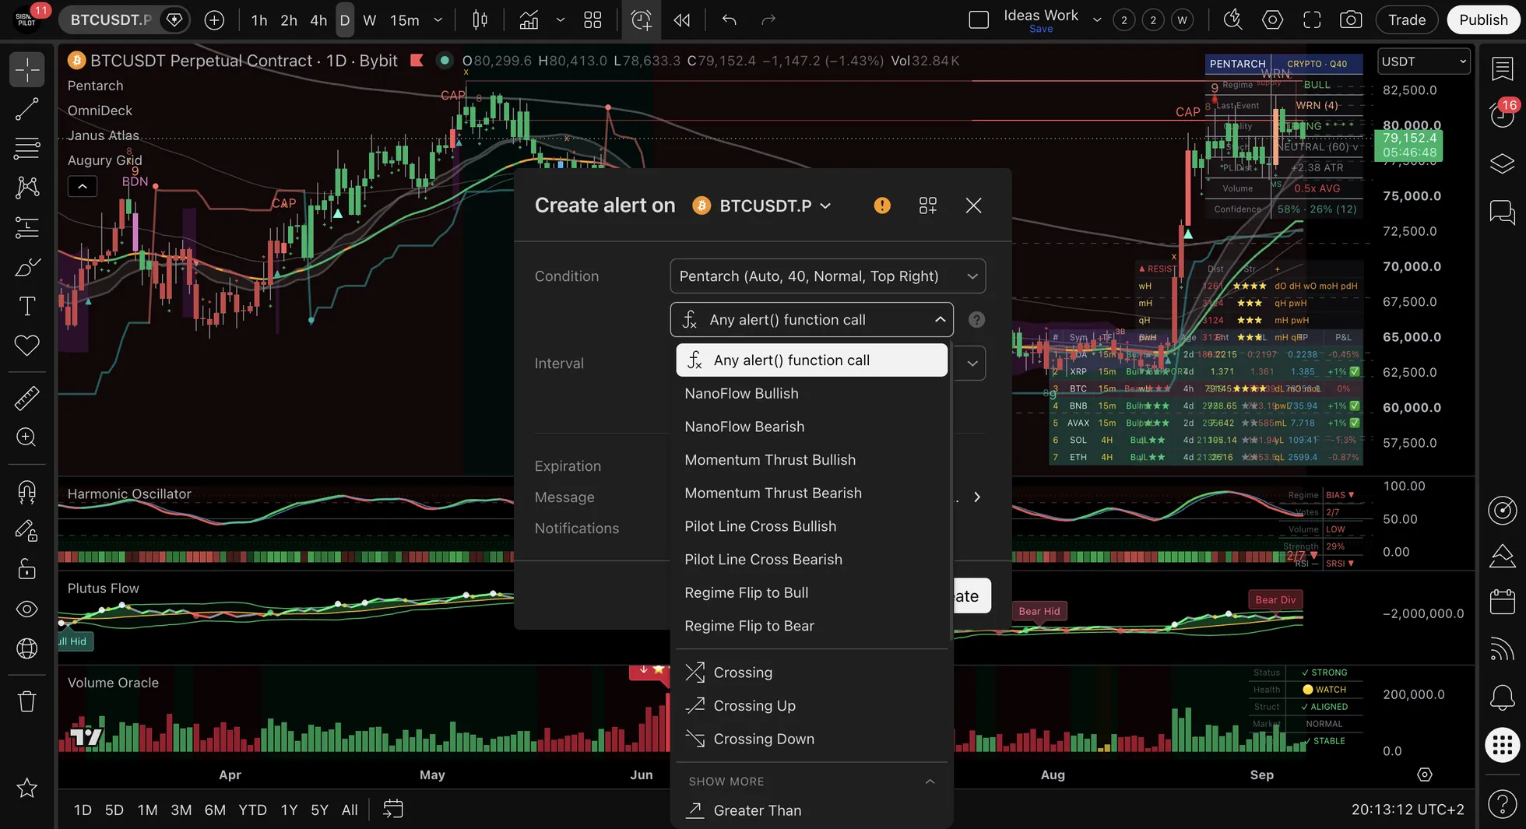This screenshot has height=829, width=1526.
Task: Choose NanoFlow Bullish alert condition
Action: tap(811, 394)
